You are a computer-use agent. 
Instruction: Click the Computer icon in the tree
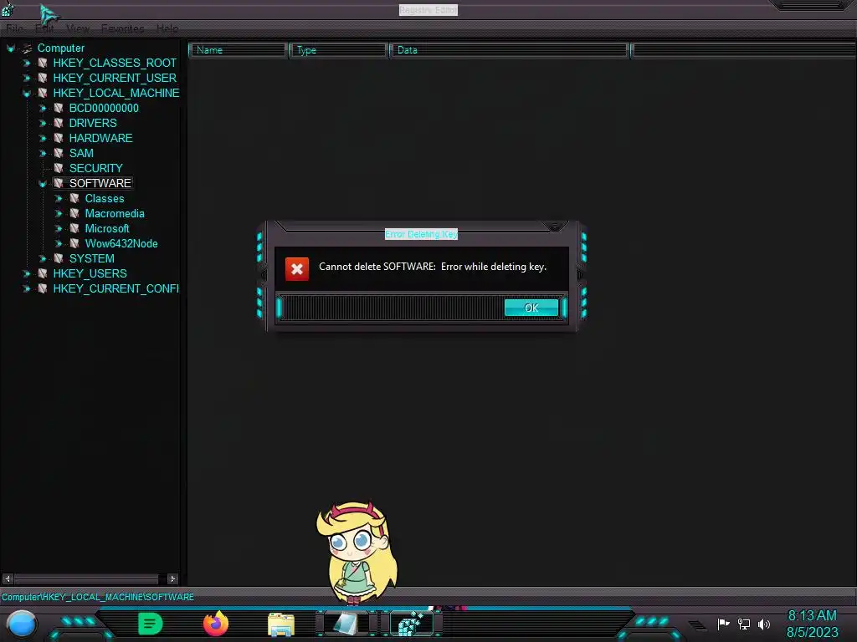pyautogui.click(x=27, y=48)
